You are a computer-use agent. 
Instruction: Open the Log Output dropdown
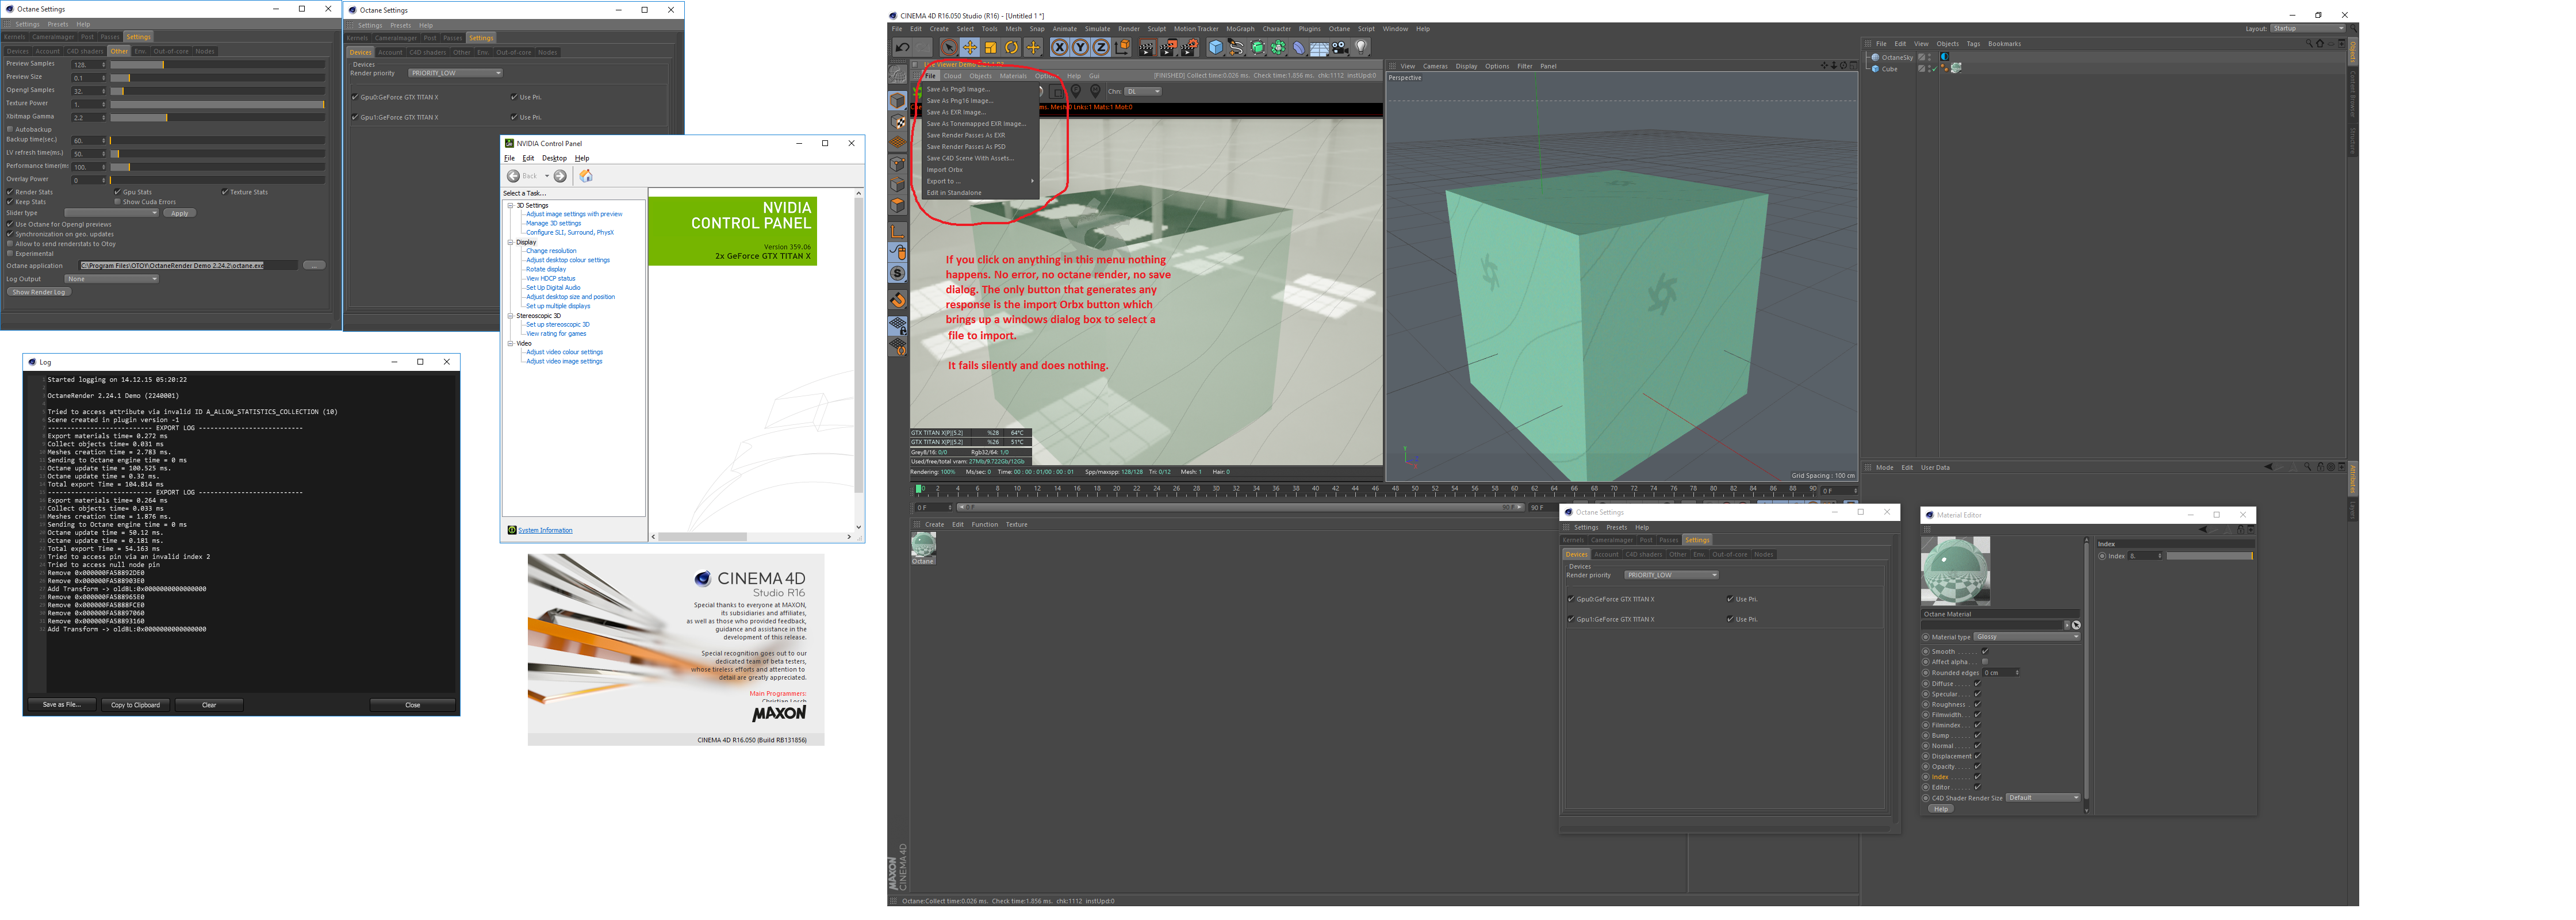[x=112, y=279]
